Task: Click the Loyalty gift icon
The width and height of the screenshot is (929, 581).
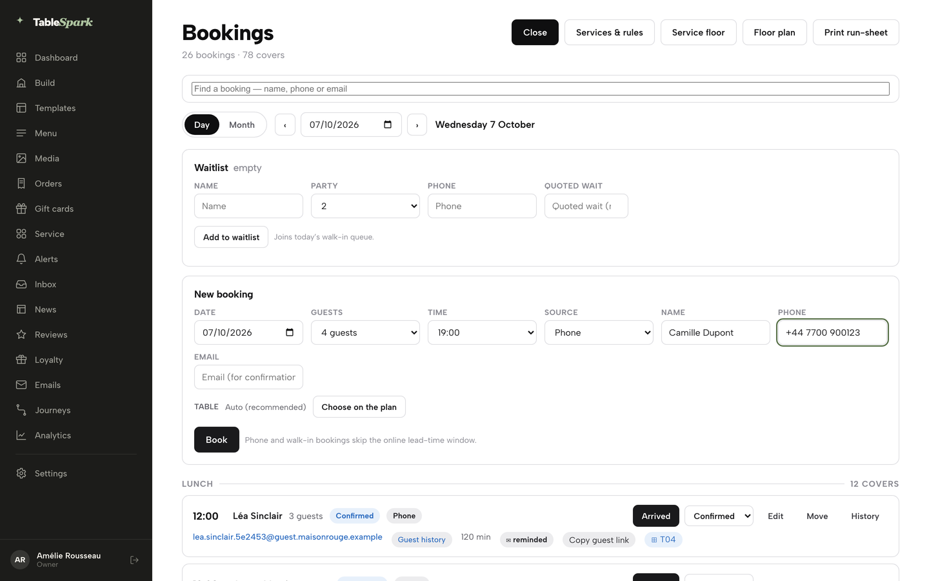Action: [21, 360]
